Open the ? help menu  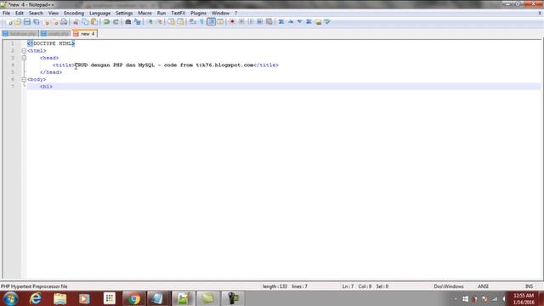[x=236, y=14]
